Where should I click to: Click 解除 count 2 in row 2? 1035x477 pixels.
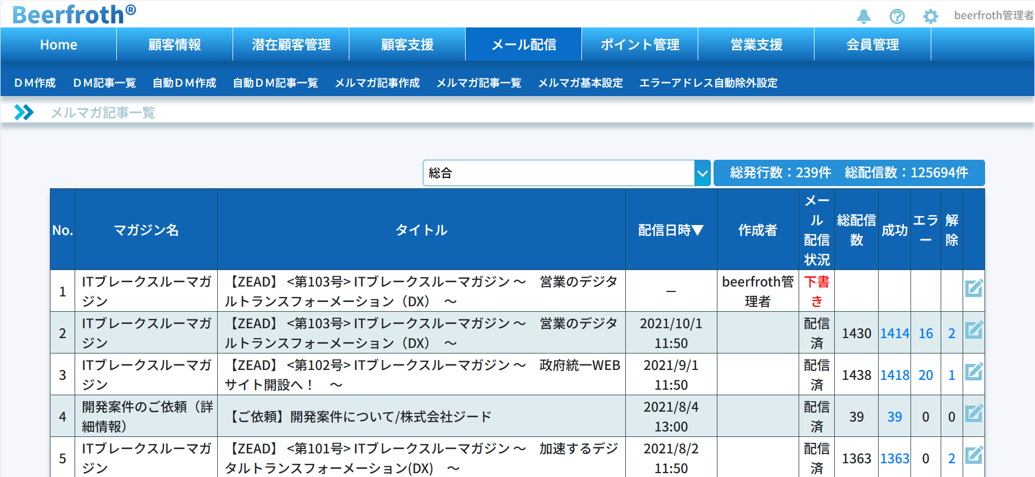point(952,333)
